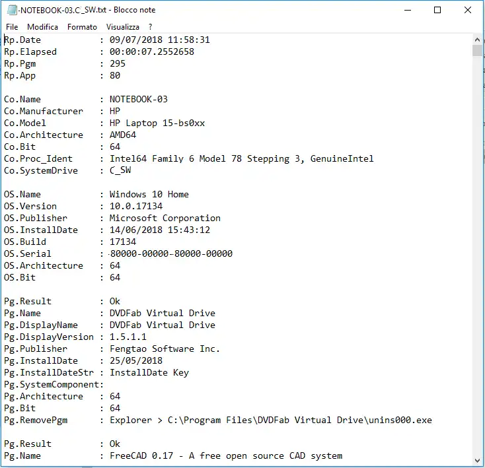Click the Rp.Pgm value '295'
Screen dimensions: 485x468
click(x=118, y=63)
